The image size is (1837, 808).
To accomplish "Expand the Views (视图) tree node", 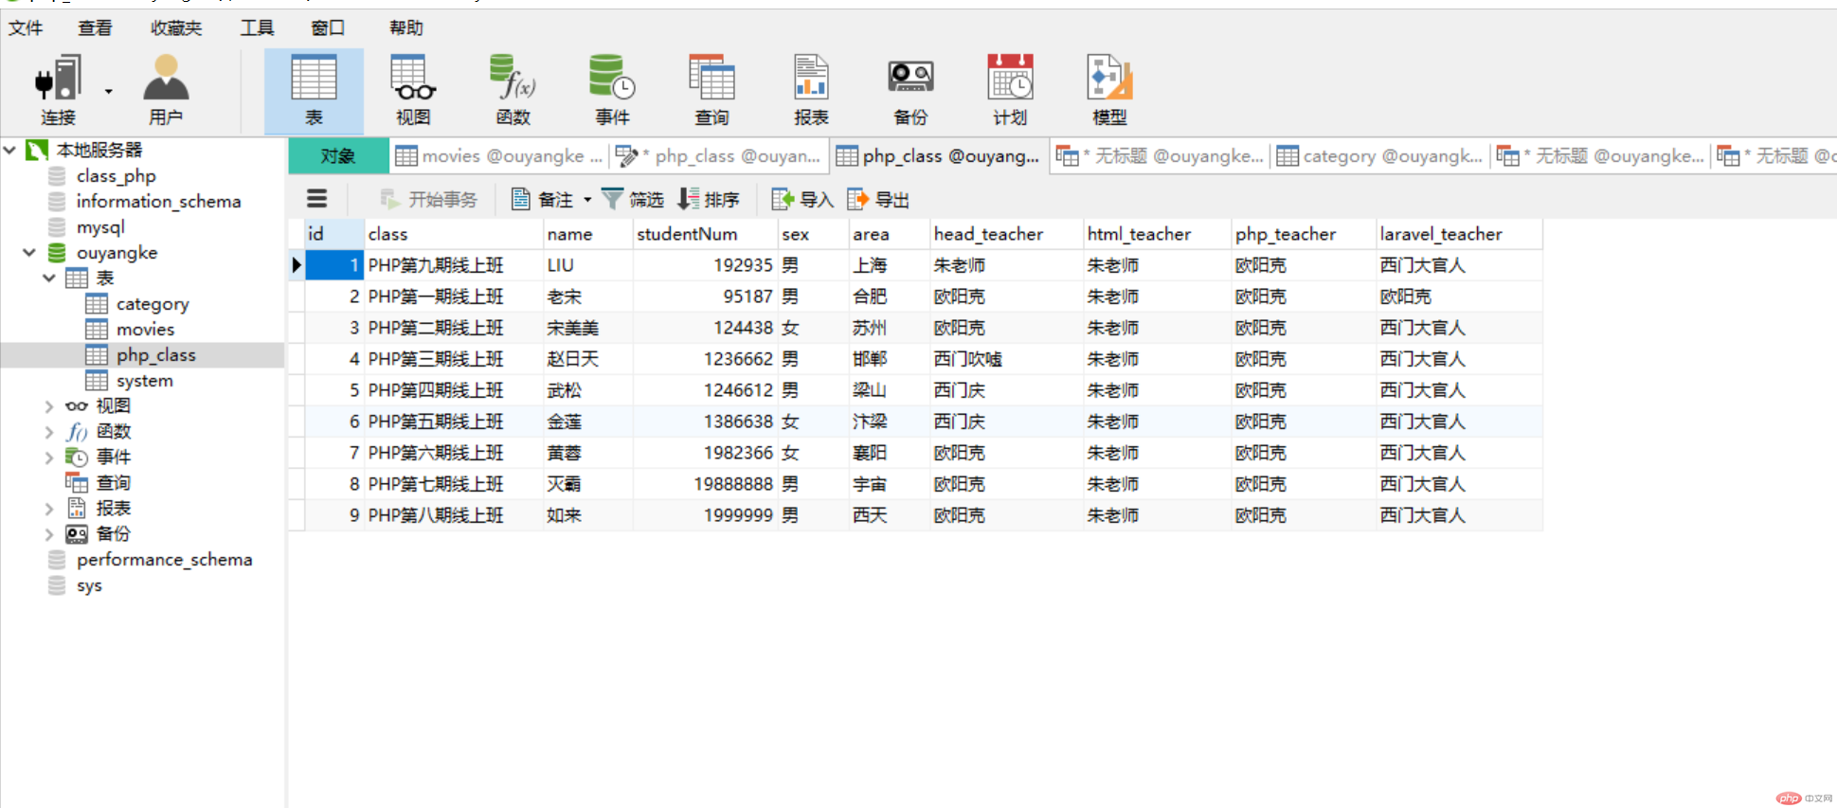I will (x=49, y=405).
